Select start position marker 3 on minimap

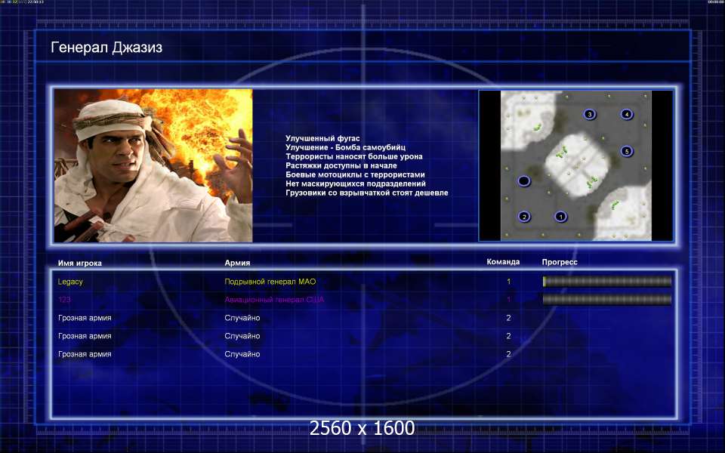point(590,114)
